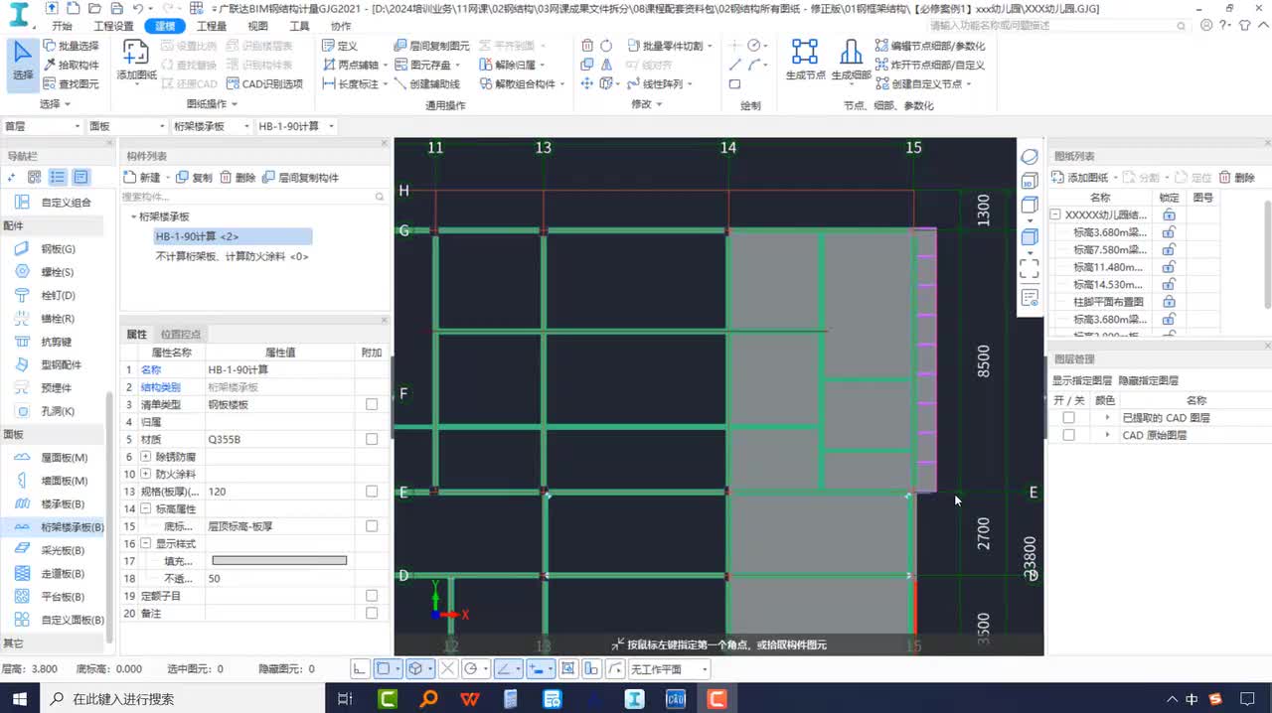Collapse 显示样式 property group
Viewport: 1272px width, 713px height.
point(145,544)
